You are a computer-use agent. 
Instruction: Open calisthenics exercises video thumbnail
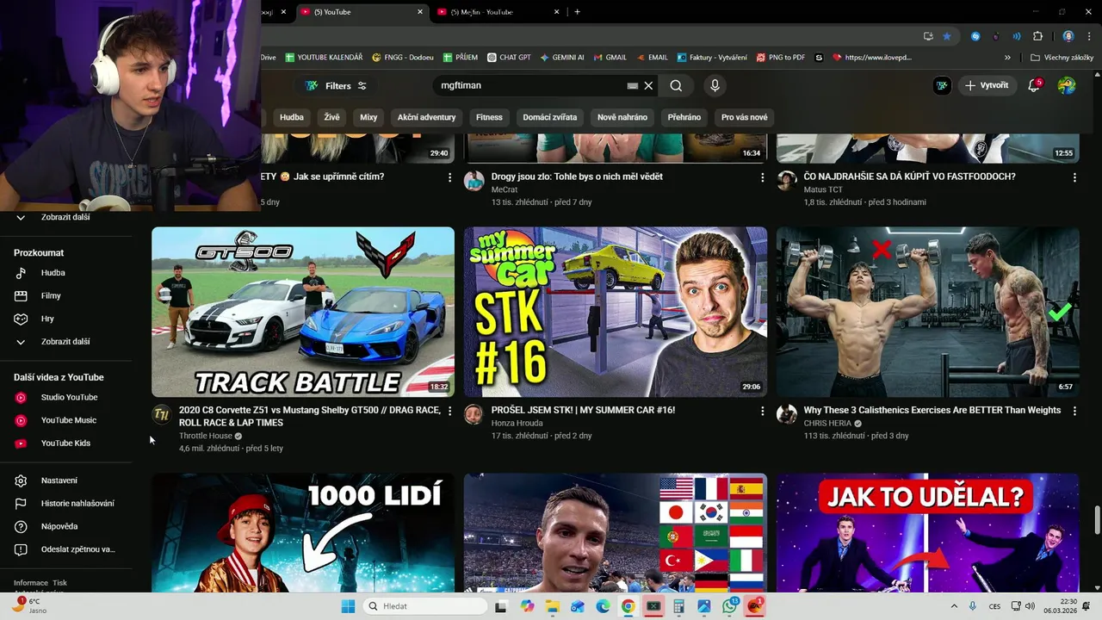[928, 312]
